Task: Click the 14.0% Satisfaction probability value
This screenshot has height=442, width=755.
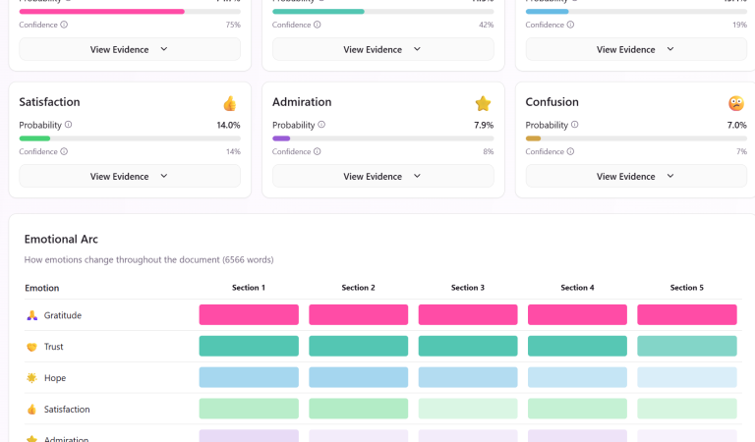Action: [x=228, y=125]
